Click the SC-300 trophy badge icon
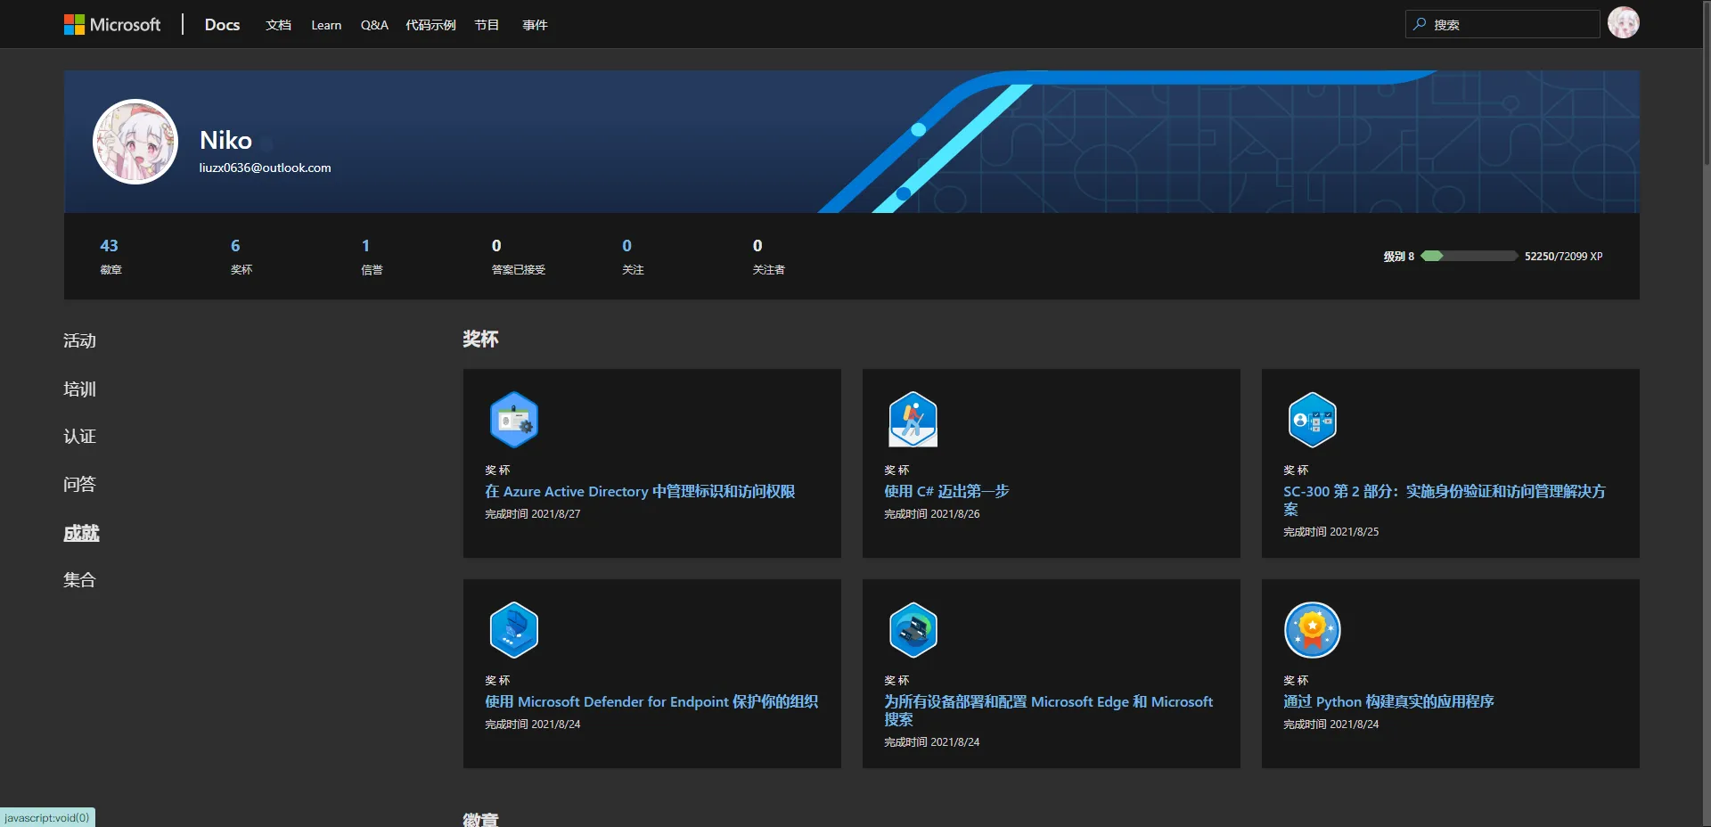Image resolution: width=1711 pixels, height=827 pixels. point(1313,419)
